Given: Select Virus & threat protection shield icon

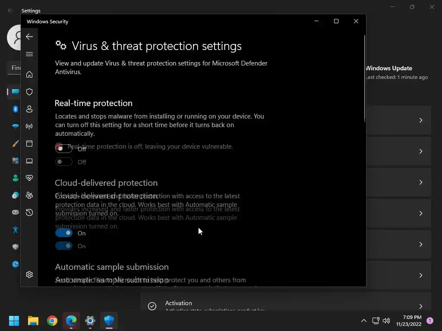Looking at the screenshot, I should (x=29, y=92).
